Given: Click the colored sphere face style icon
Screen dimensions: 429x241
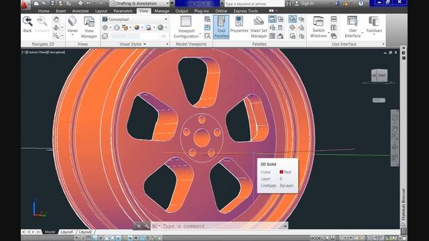Looking at the screenshot, I should [x=137, y=27].
